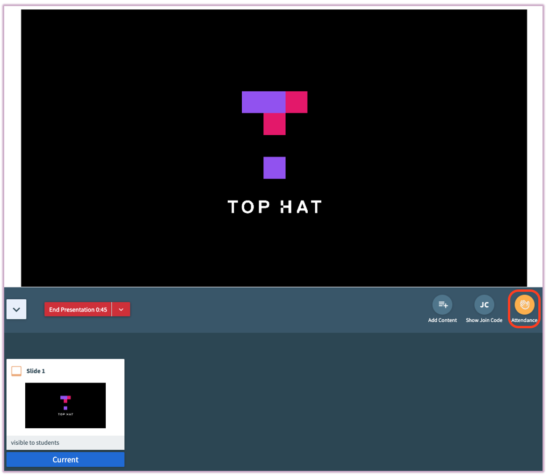Click the TOP HAT wordmark on slide

coord(275,207)
